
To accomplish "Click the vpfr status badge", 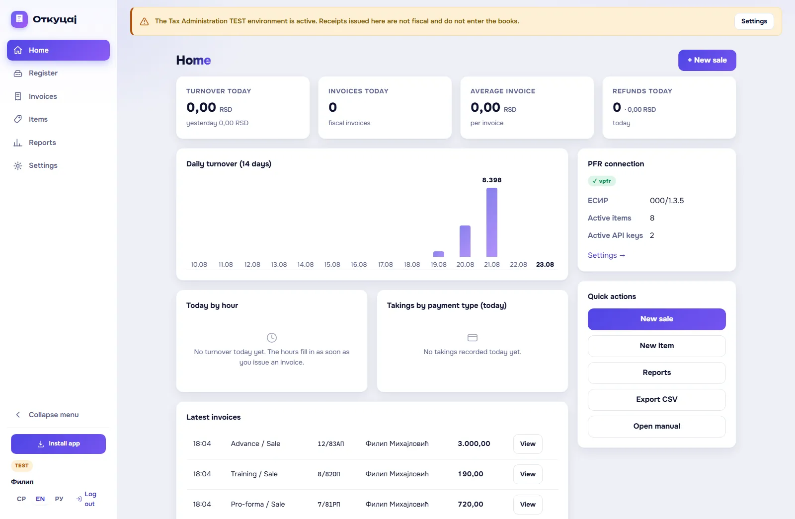I will 602,181.
